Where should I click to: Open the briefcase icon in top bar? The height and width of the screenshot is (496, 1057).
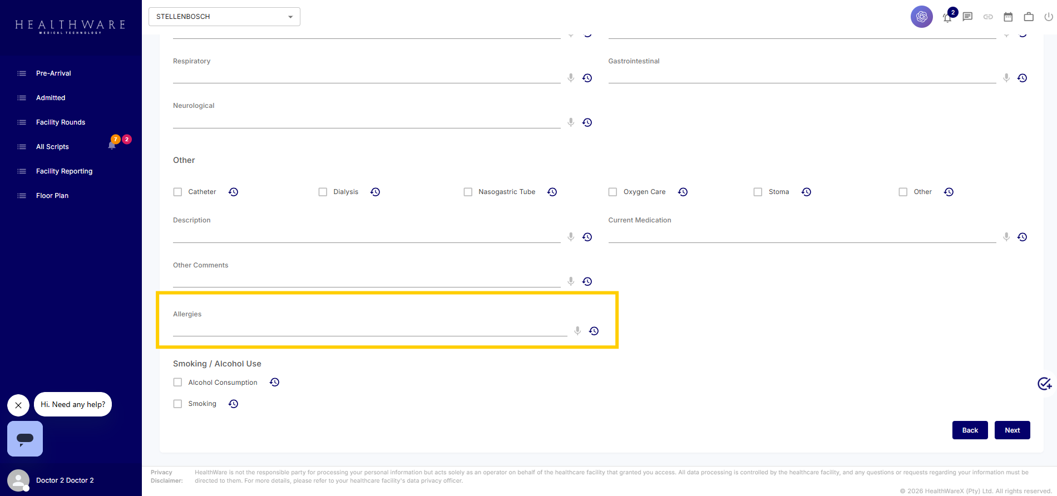click(x=1029, y=17)
